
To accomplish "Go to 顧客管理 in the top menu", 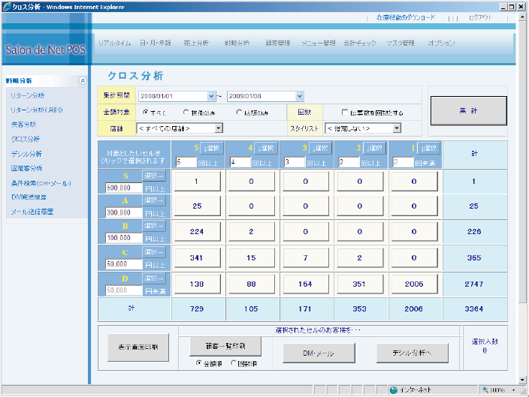I will tap(277, 44).
